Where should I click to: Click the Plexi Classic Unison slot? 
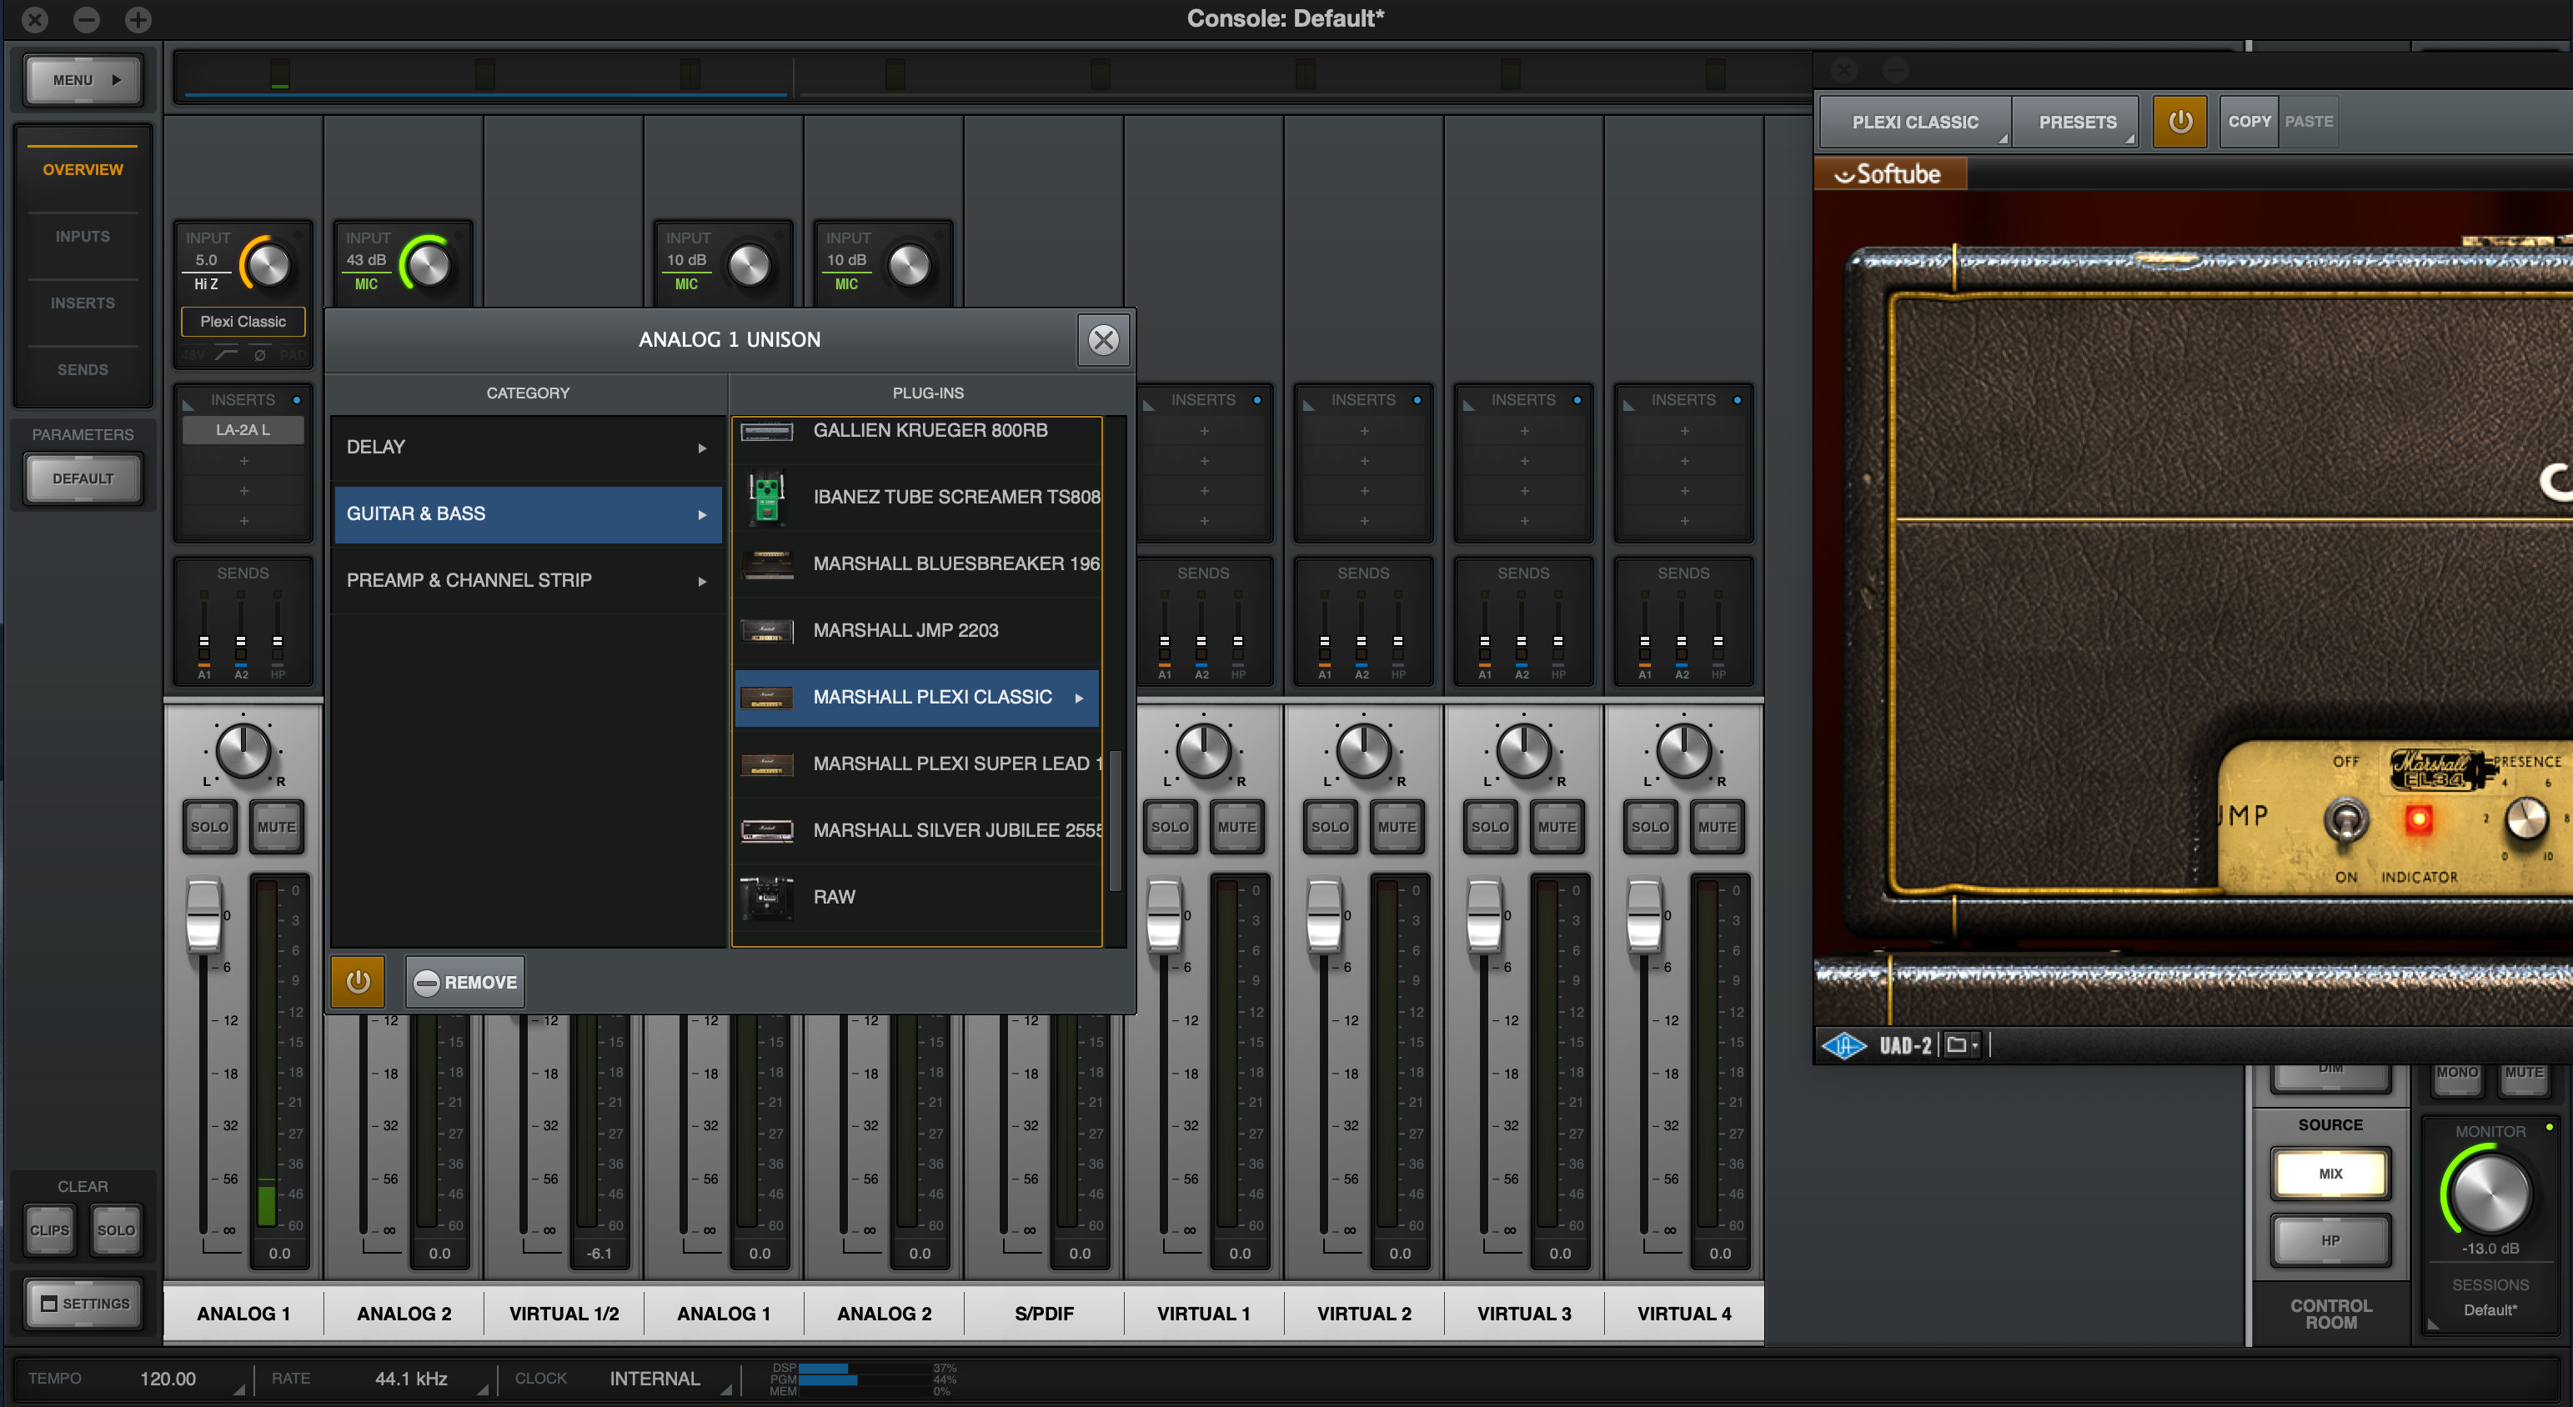pyautogui.click(x=243, y=322)
